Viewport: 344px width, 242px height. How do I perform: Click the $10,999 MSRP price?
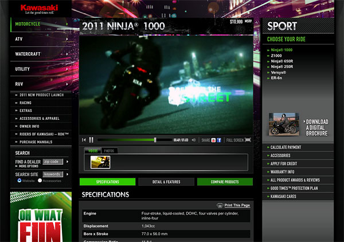click(x=241, y=21)
